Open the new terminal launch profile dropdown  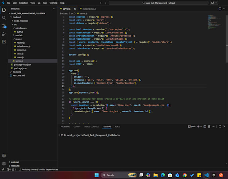point(201,127)
